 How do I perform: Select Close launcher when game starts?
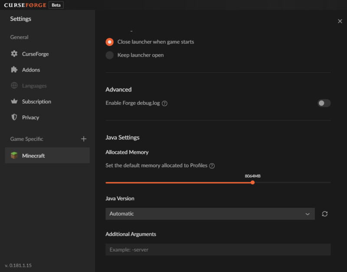tap(110, 42)
